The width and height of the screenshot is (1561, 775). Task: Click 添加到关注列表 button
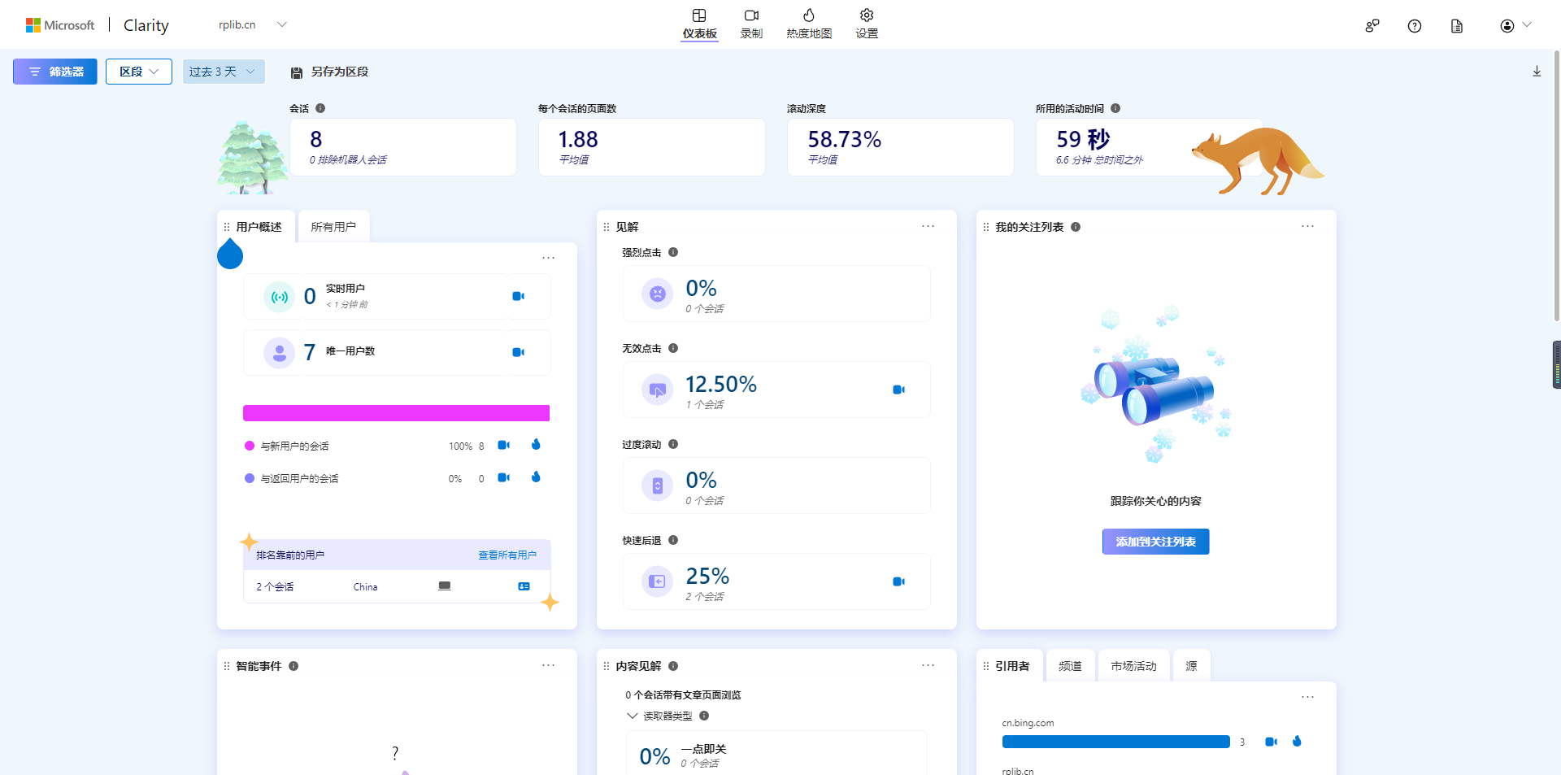tap(1154, 542)
